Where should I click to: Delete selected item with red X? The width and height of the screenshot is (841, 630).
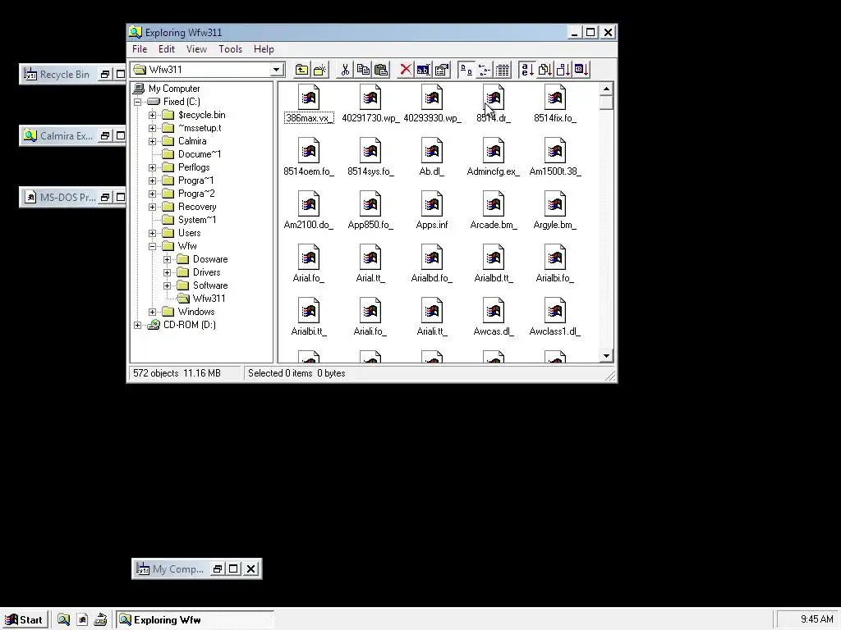(x=406, y=70)
